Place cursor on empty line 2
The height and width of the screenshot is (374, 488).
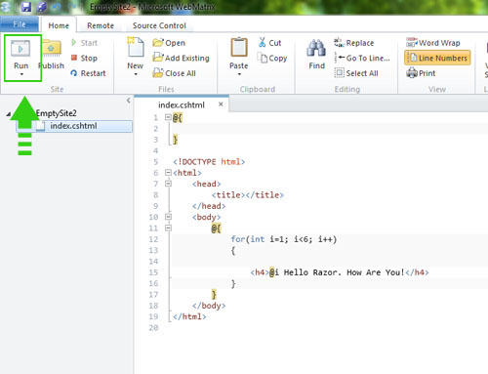pyautogui.click(x=329, y=129)
